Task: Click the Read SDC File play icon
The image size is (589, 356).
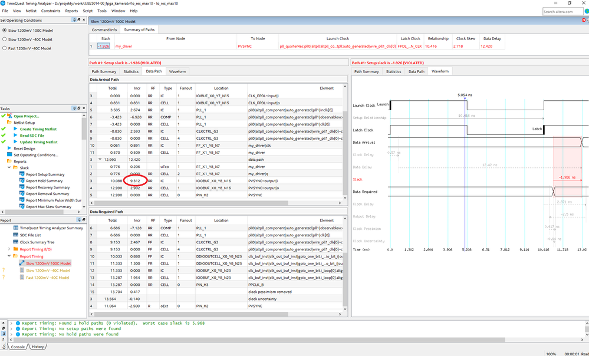Action: [x=15, y=136]
